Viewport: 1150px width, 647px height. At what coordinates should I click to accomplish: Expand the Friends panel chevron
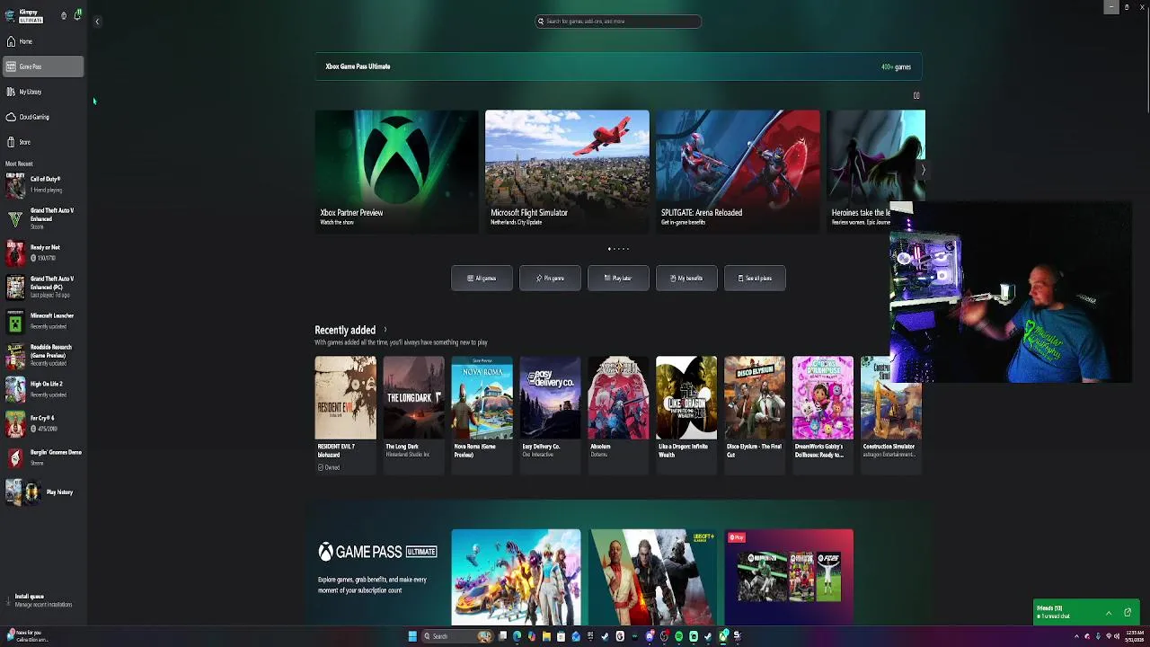pos(1109,612)
